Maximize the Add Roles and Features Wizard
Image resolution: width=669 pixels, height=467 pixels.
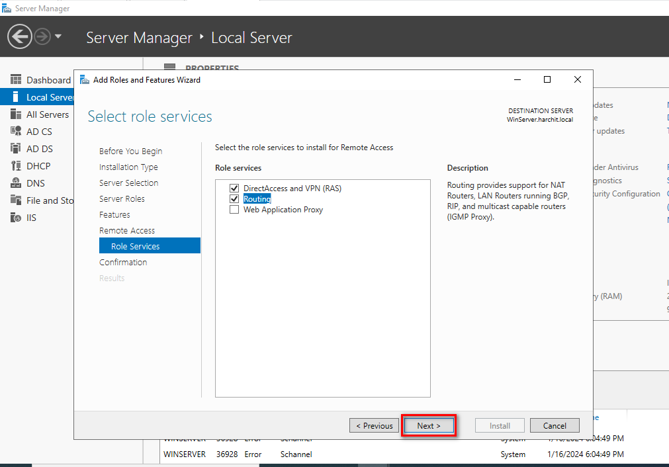pyautogui.click(x=547, y=79)
